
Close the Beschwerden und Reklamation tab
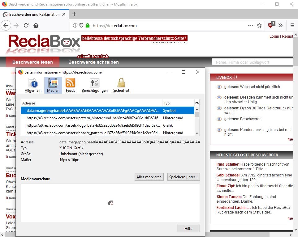point(64,14)
